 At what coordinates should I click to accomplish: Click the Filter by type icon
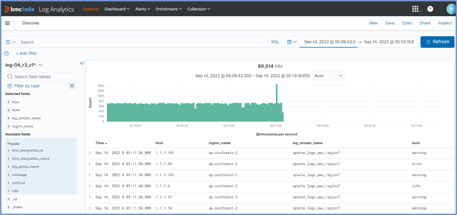click(x=10, y=86)
